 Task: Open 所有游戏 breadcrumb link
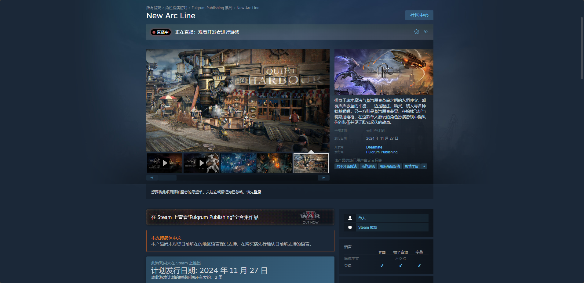point(154,8)
